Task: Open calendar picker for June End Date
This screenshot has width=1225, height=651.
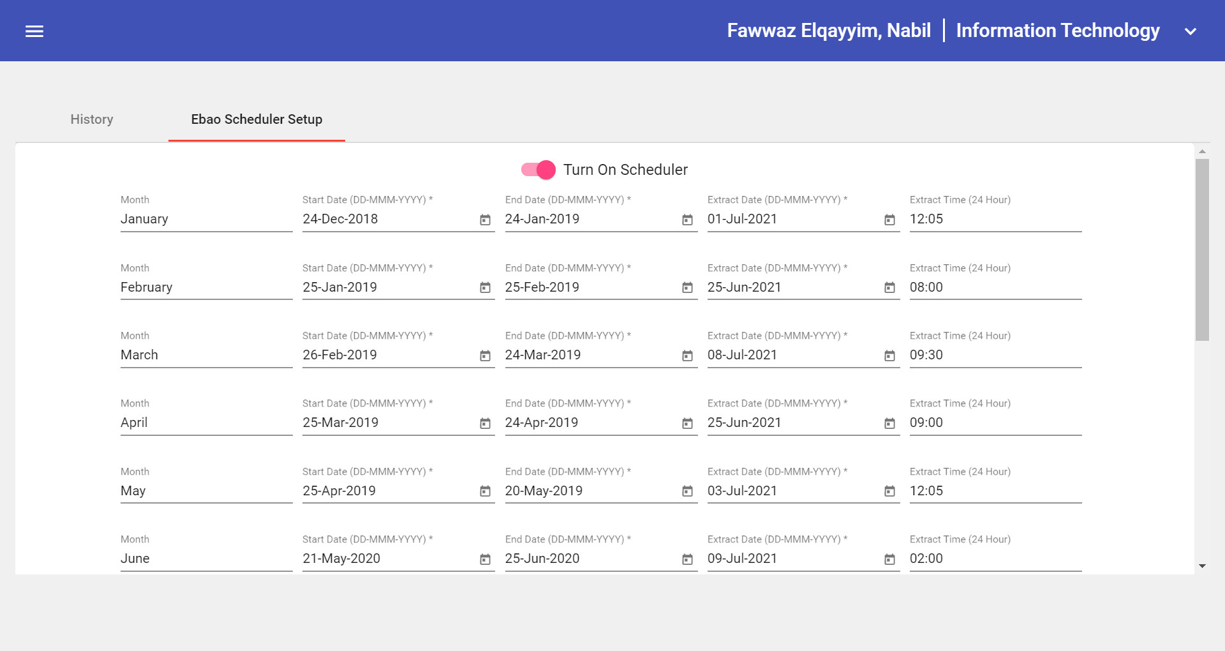Action: (687, 558)
